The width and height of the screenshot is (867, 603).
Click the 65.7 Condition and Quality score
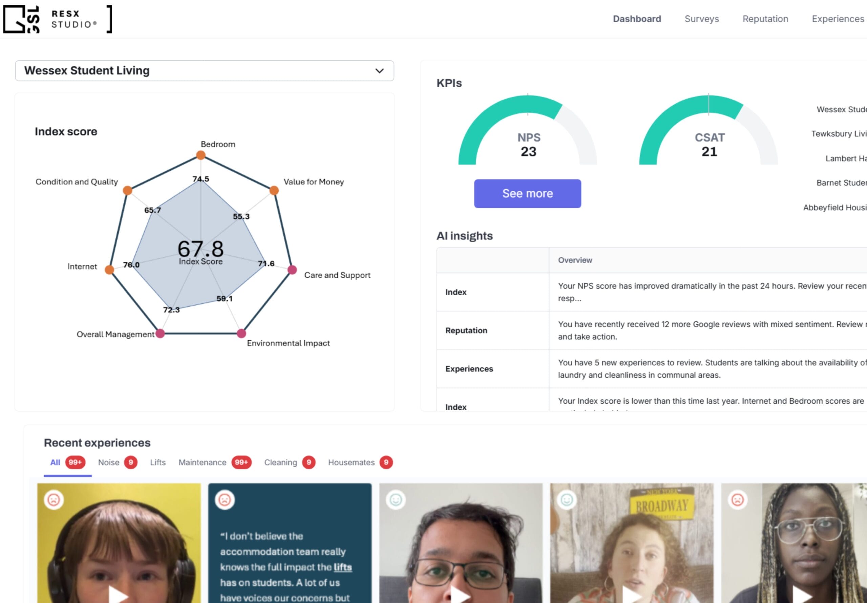[x=152, y=210]
